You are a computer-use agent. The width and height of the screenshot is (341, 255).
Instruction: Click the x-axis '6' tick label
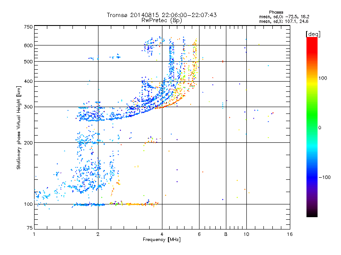[199, 234]
